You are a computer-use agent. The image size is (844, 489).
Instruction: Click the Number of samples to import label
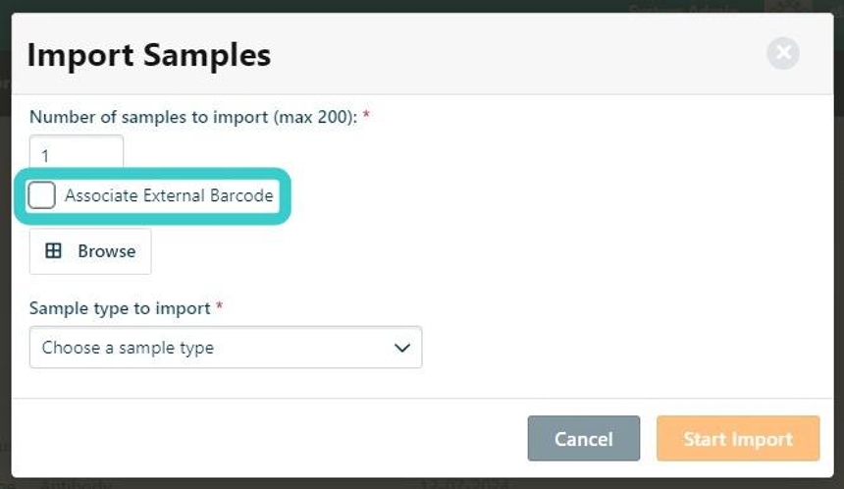point(193,117)
